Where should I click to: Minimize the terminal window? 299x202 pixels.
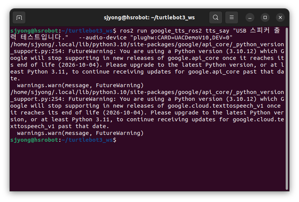tap(250, 17)
